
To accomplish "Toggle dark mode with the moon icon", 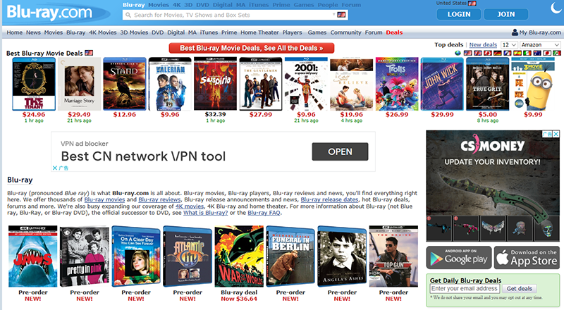I will click(x=556, y=8).
